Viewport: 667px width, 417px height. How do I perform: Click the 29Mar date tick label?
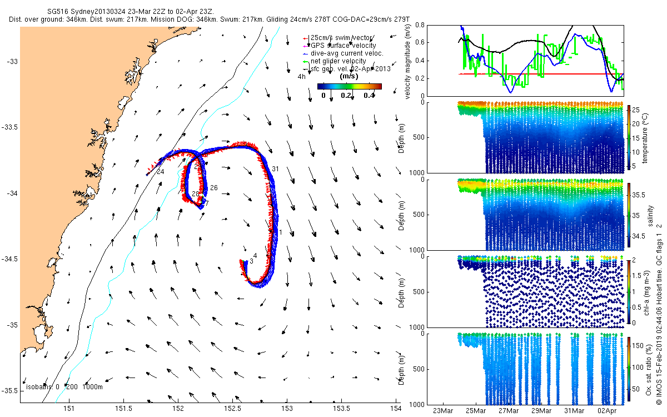coord(541,411)
